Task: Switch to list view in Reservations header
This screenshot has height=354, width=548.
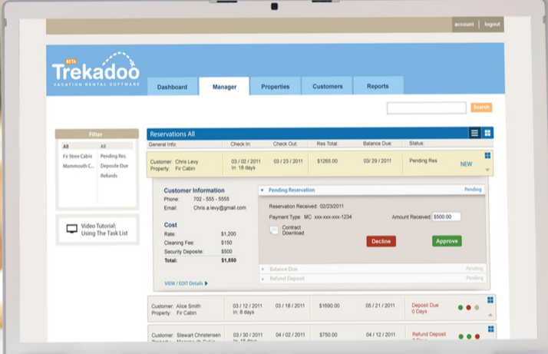Action: tap(474, 133)
